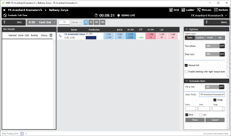Select the Liability stake type tab
231x136 pixels.
pos(200,38)
